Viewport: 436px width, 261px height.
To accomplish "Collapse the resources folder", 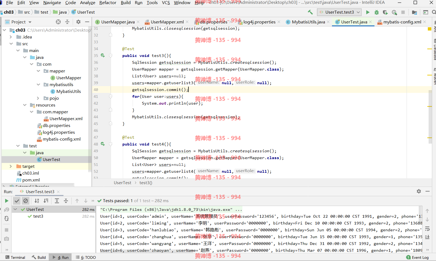I will (25, 105).
